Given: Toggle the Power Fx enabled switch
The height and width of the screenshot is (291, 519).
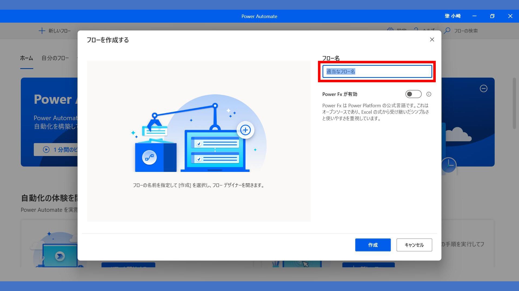Looking at the screenshot, I should tap(413, 94).
